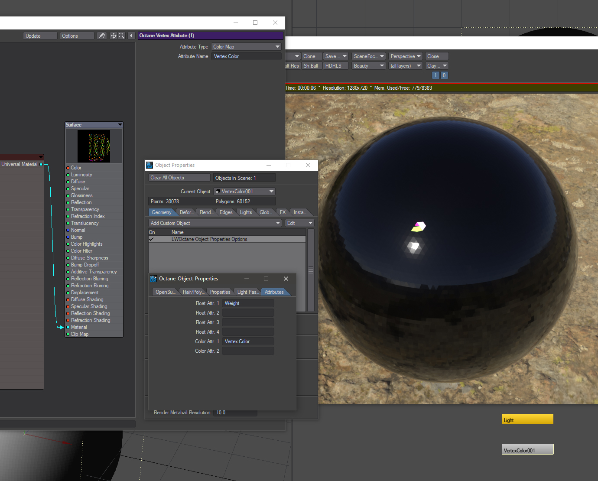Click the Color input socket on Surface node

click(68, 168)
